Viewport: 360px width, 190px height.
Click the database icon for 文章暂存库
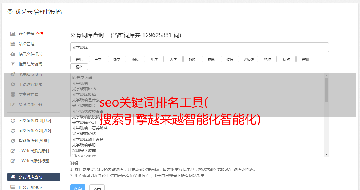[13, 94]
